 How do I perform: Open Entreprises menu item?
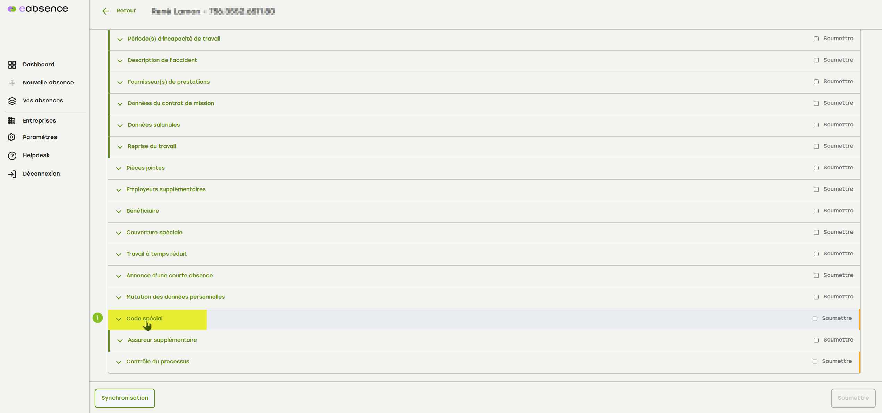click(x=39, y=120)
